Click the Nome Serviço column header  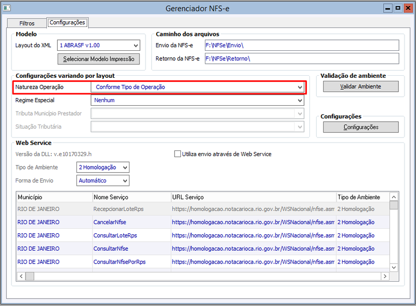click(132, 197)
